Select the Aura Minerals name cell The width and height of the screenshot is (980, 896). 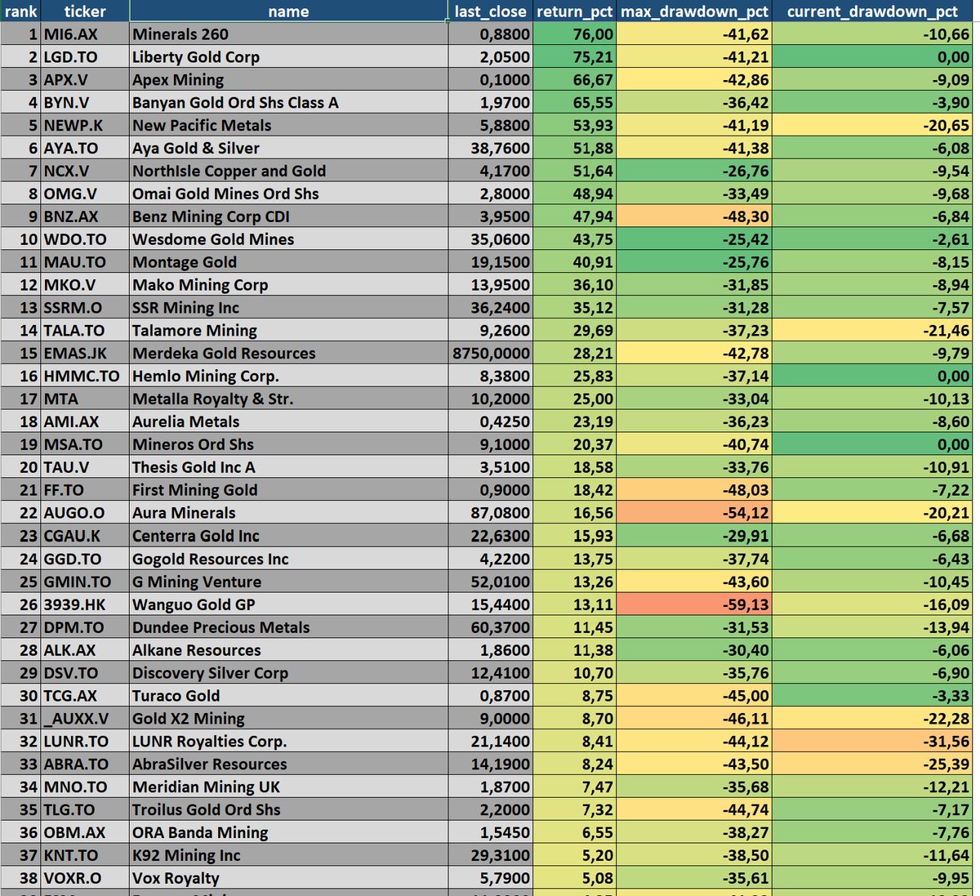(288, 513)
